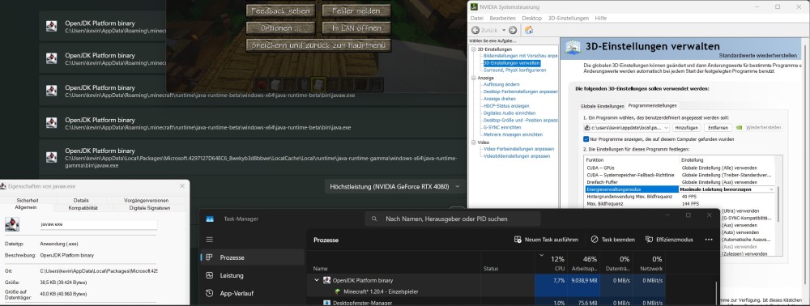Collapse the Video tree node
This screenshot has width=810, height=306.
473,142
